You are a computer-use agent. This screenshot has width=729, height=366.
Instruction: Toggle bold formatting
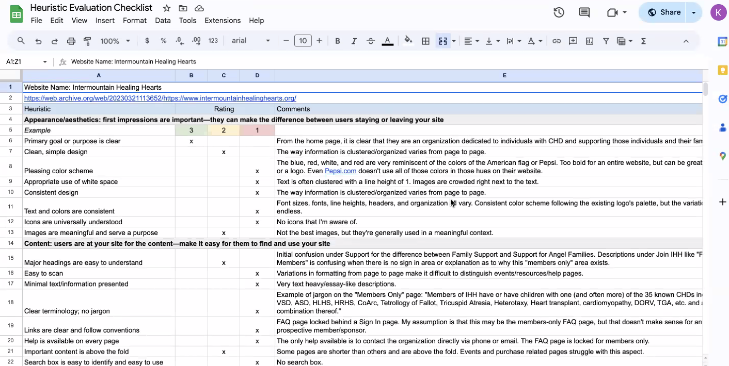point(338,41)
